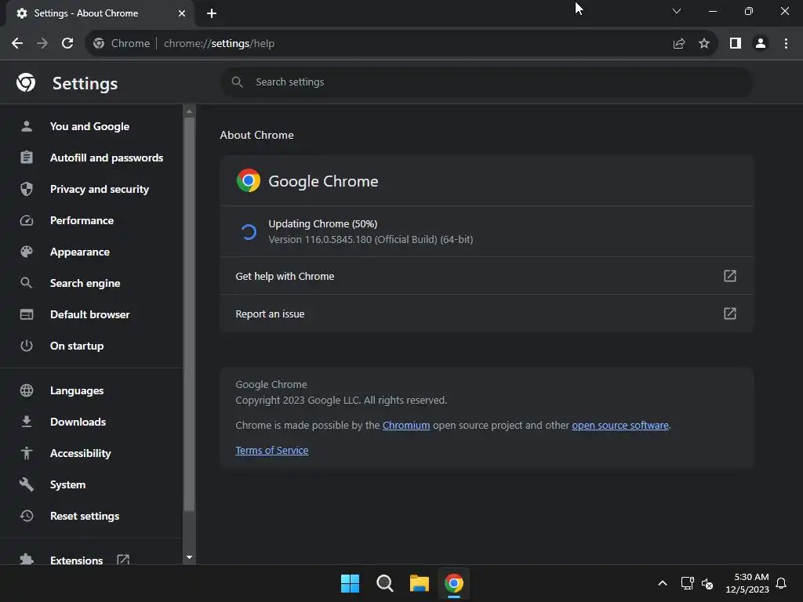Open File Explorer from the taskbar
The height and width of the screenshot is (602, 803).
pyautogui.click(x=419, y=583)
